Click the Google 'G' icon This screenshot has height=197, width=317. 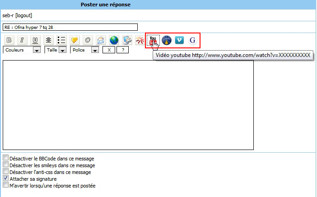point(193,40)
